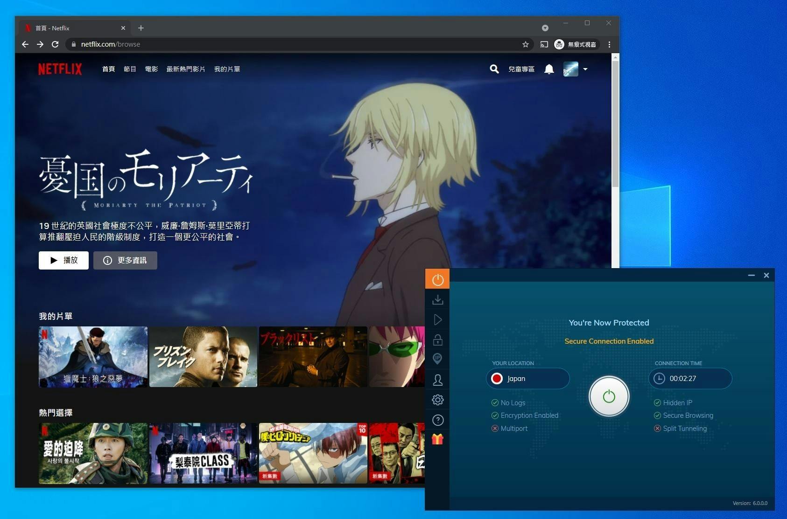Viewport: 787px width, 519px height.
Task: Open the 兒童專區 kids section link
Action: (x=521, y=69)
